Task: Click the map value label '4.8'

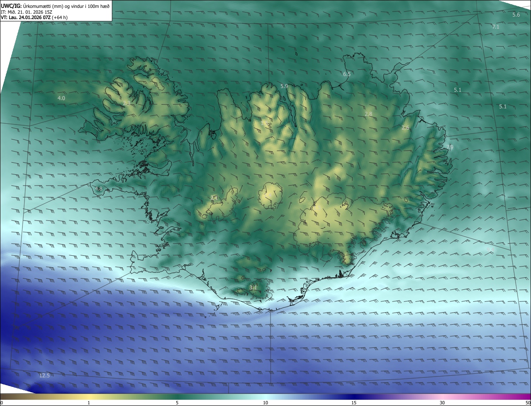Action: point(99,189)
